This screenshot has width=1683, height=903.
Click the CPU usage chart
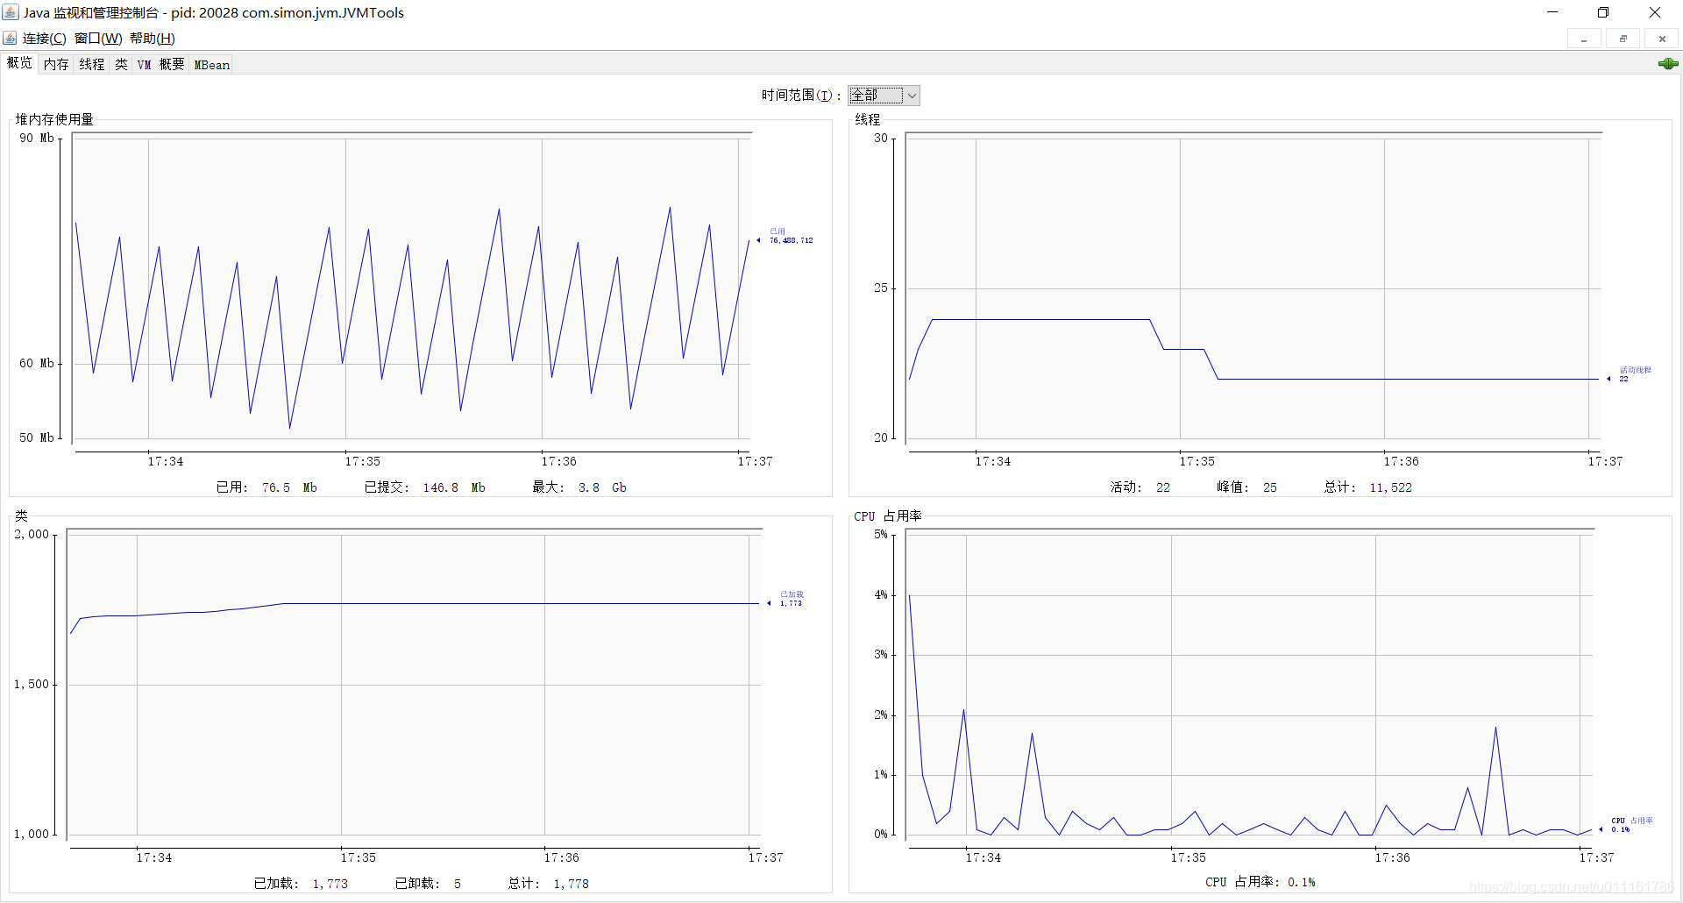click(1250, 684)
